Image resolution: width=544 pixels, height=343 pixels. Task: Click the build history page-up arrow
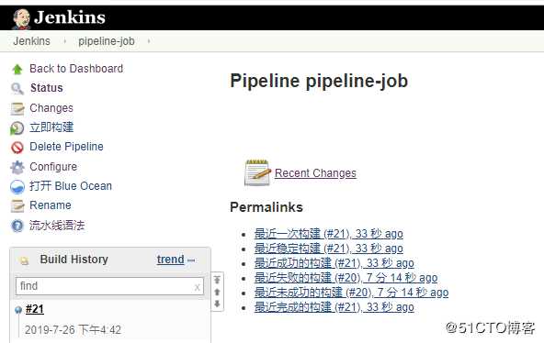pyautogui.click(x=217, y=293)
